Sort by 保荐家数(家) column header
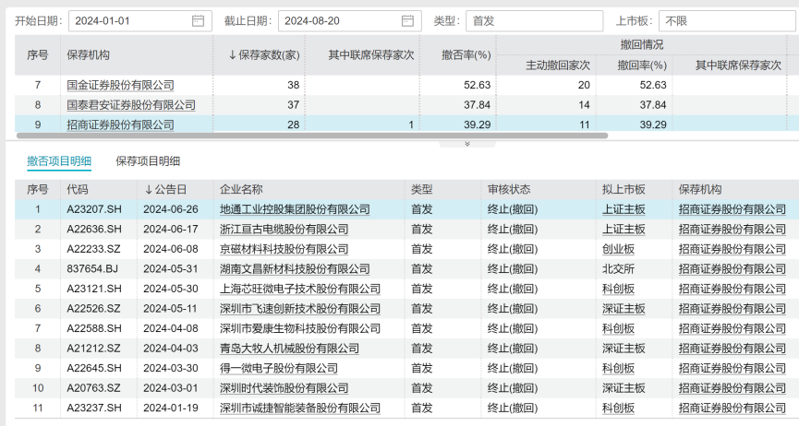 (264, 55)
